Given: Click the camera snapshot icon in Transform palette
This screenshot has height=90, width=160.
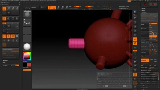Looking at the screenshot, I should [x=8, y=13].
